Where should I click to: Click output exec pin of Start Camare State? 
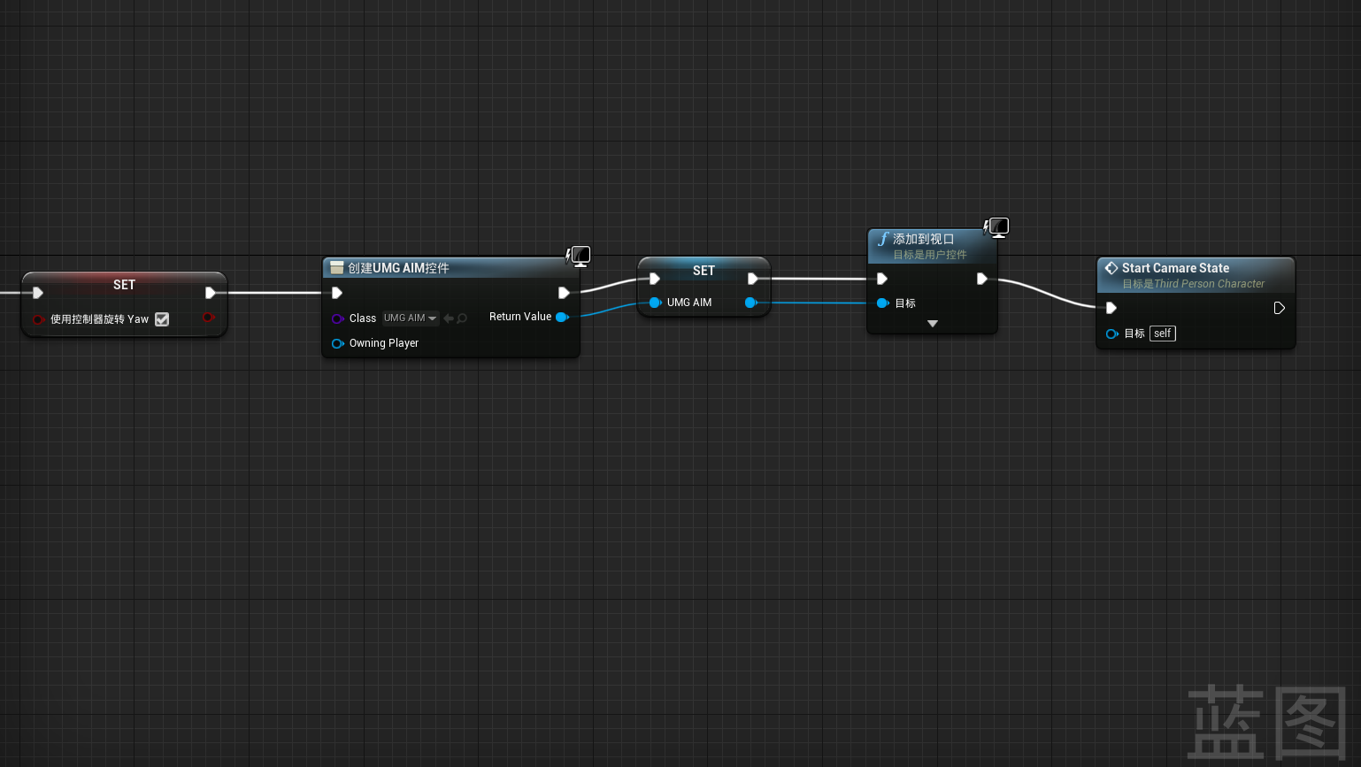tap(1279, 308)
